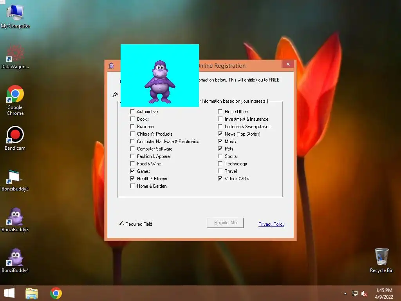Uncheck News (Top Stories)
Screen dimensions: 401x301
[220, 134]
